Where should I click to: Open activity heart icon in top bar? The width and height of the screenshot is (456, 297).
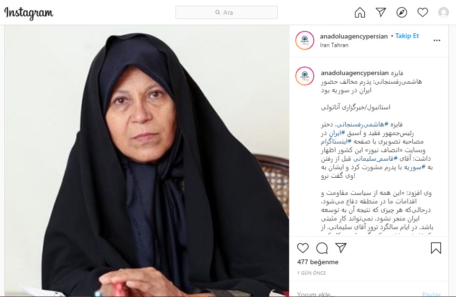[423, 12]
